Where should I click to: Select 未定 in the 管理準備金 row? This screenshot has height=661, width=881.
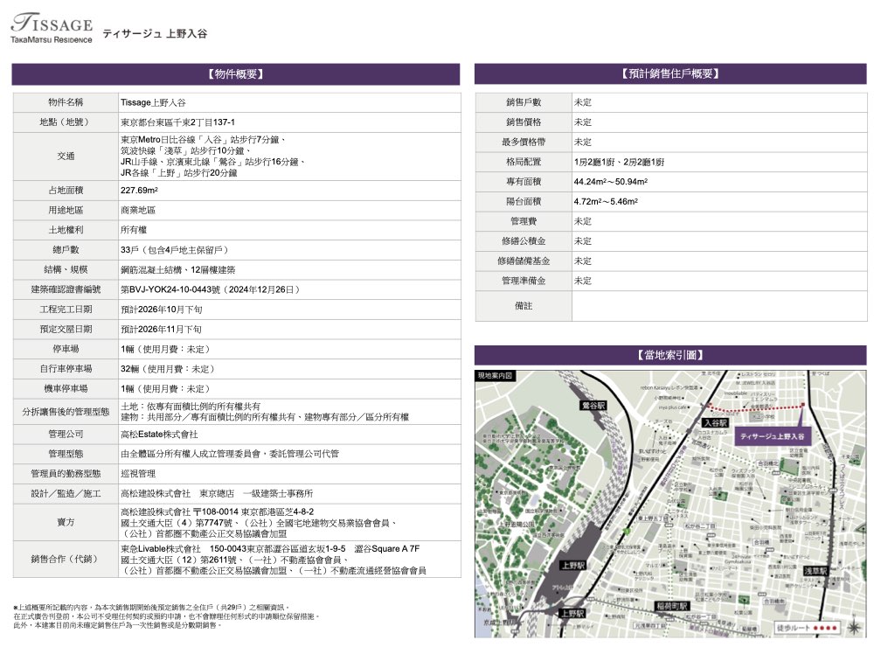[583, 281]
